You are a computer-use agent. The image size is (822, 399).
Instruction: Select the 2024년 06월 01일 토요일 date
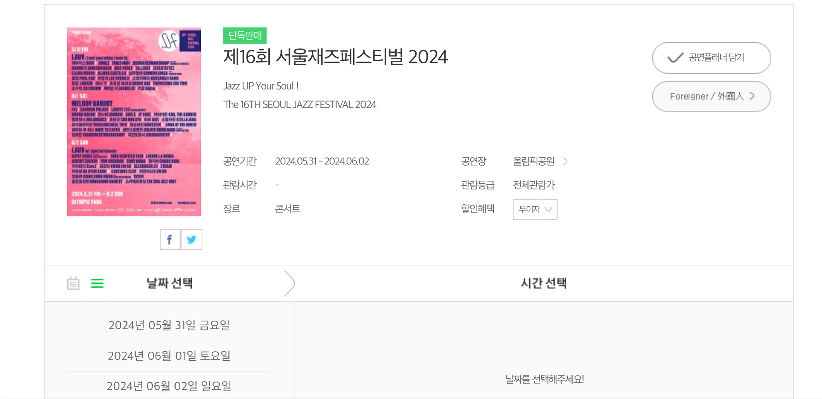(169, 356)
